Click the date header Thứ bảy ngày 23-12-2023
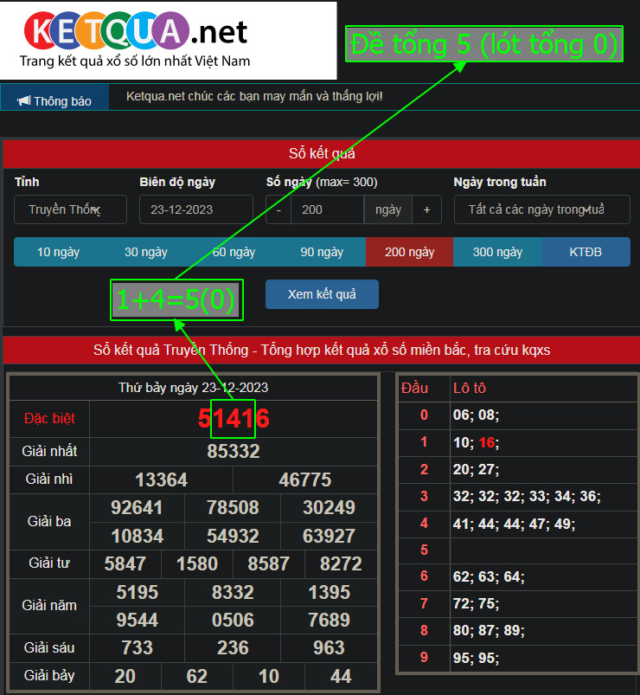 tap(193, 388)
